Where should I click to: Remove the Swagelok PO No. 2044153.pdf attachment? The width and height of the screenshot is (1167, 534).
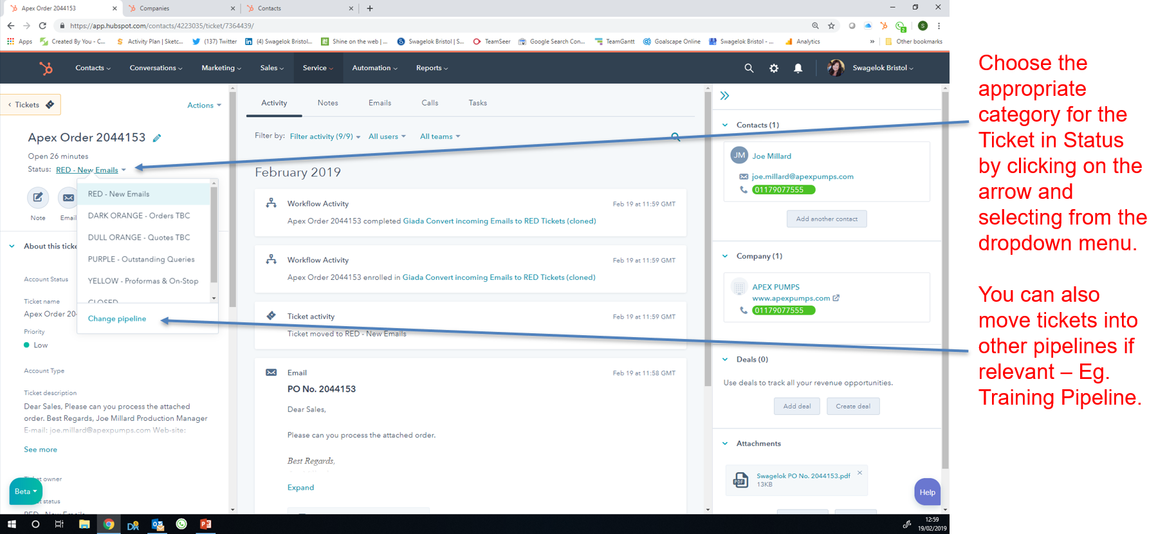click(859, 473)
